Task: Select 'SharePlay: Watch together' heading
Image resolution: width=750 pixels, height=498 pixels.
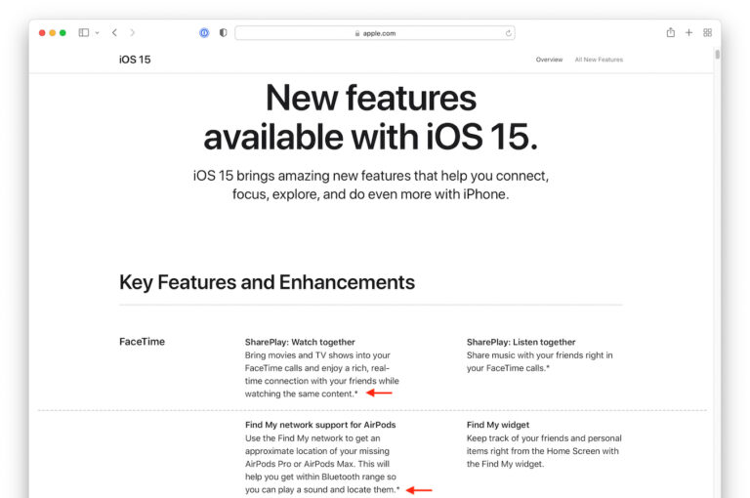Action: click(x=300, y=342)
